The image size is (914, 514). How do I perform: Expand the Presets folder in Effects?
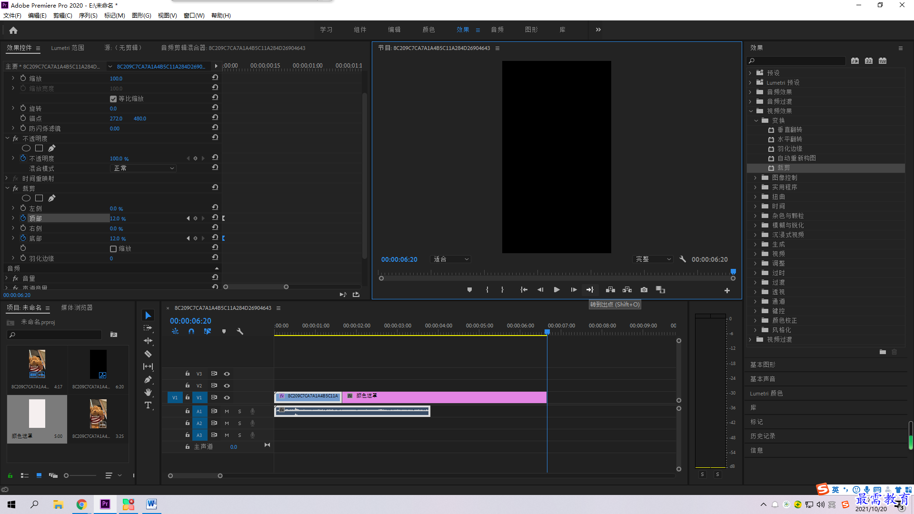tap(750, 73)
